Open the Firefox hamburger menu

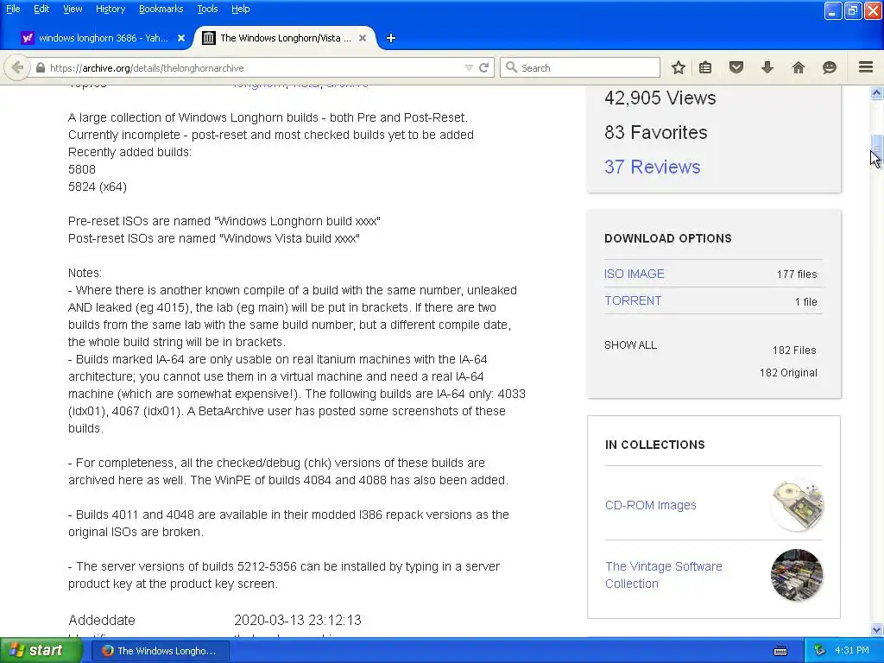pyautogui.click(x=866, y=67)
